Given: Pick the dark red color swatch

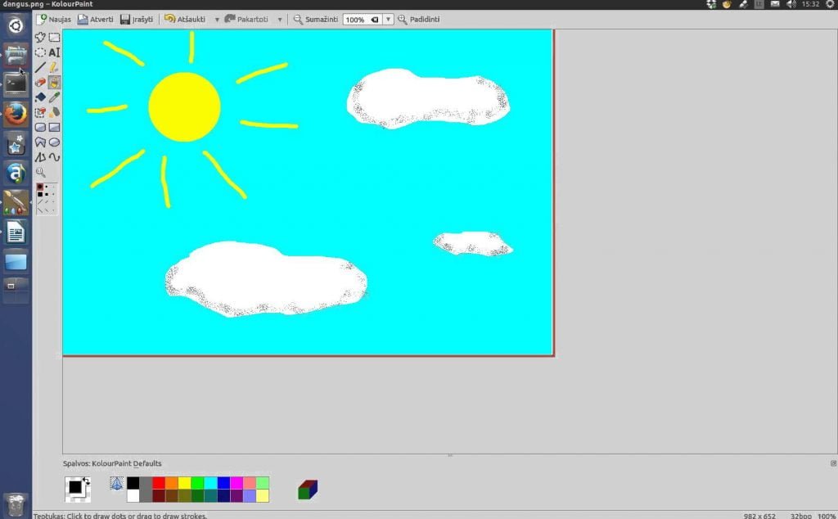Looking at the screenshot, I should coord(159,496).
